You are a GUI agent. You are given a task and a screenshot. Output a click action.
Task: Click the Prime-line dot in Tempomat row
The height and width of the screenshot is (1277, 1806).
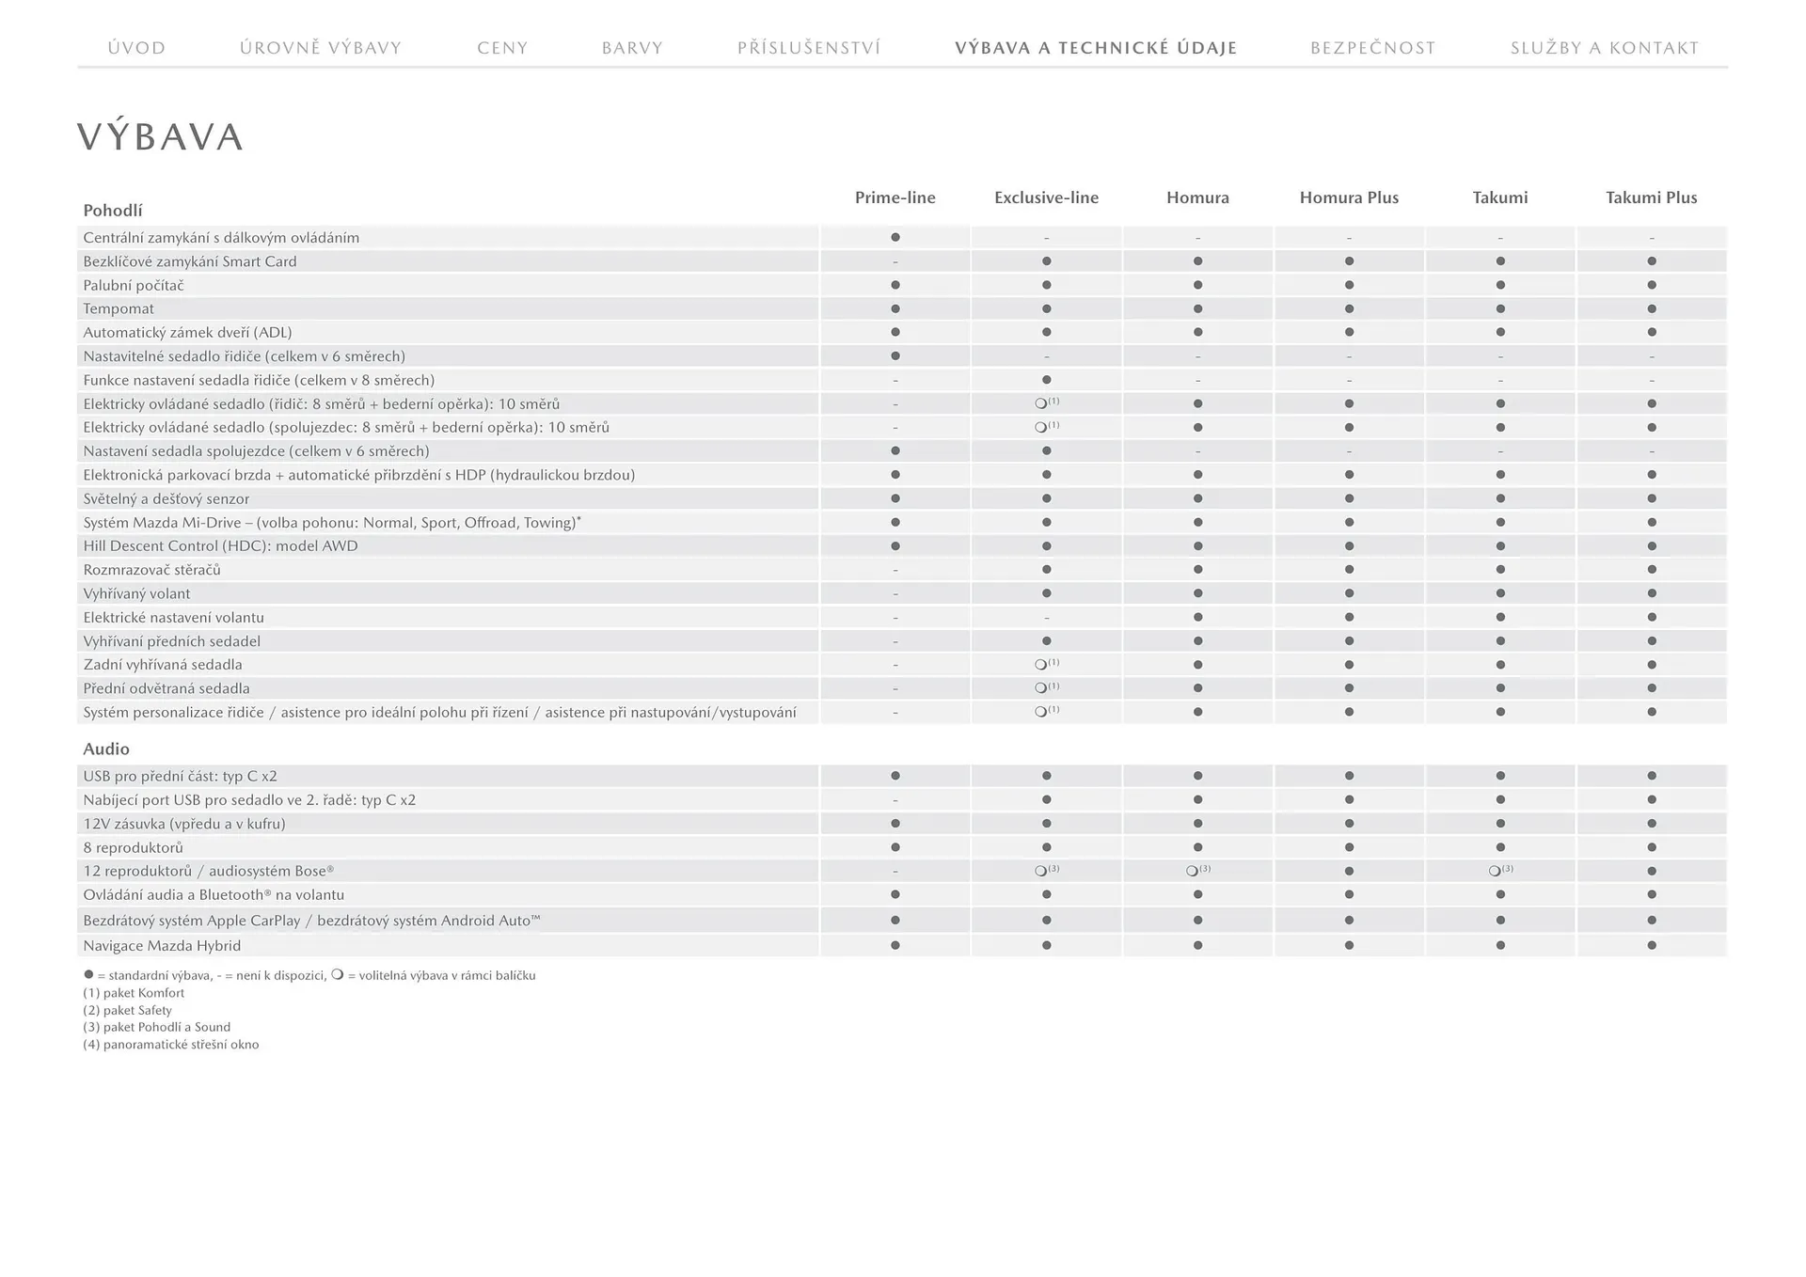tap(895, 308)
